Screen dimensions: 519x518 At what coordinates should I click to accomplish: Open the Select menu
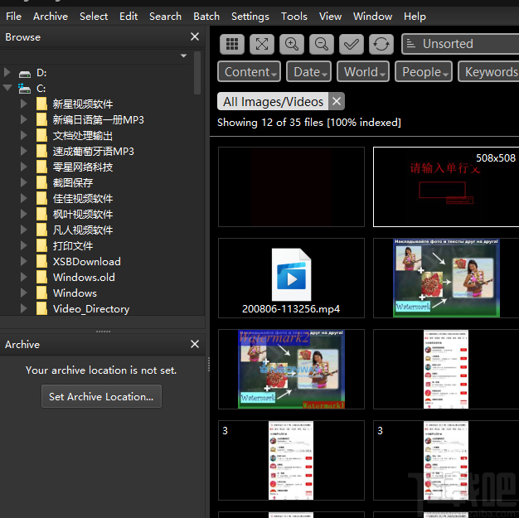coord(94,17)
